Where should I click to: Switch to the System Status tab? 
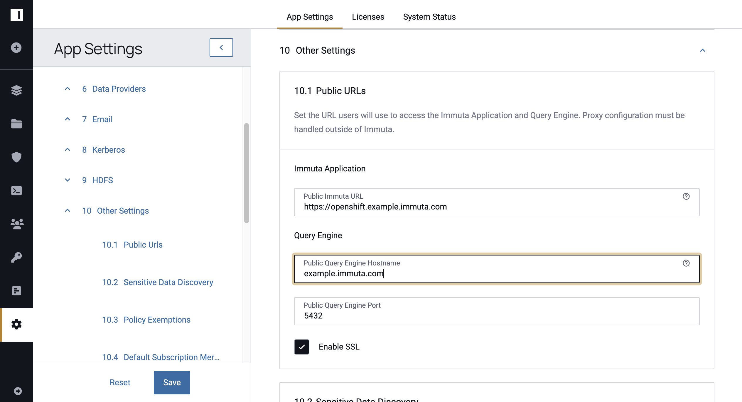click(x=429, y=17)
